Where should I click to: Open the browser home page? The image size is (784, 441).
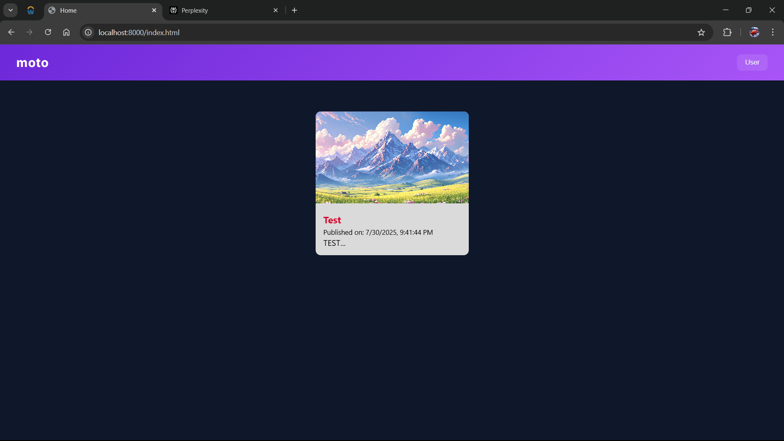pos(66,32)
